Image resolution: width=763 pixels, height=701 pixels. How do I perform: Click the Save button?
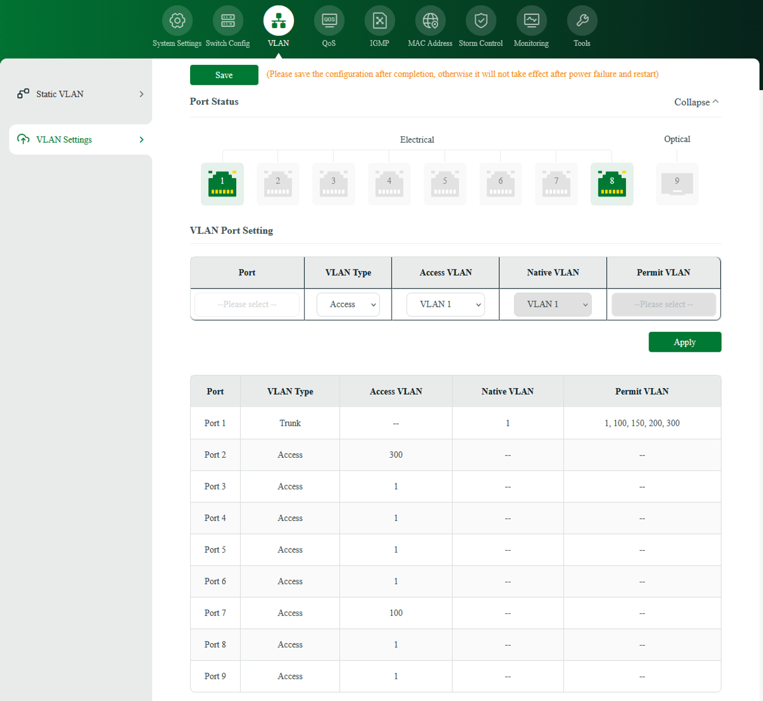tap(224, 75)
